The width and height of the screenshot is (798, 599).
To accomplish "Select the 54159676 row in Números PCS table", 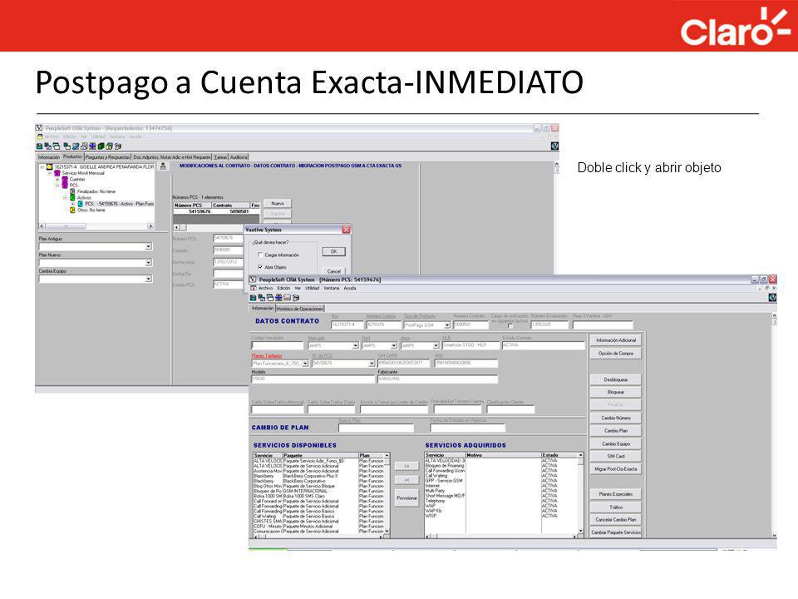I will pyautogui.click(x=217, y=211).
